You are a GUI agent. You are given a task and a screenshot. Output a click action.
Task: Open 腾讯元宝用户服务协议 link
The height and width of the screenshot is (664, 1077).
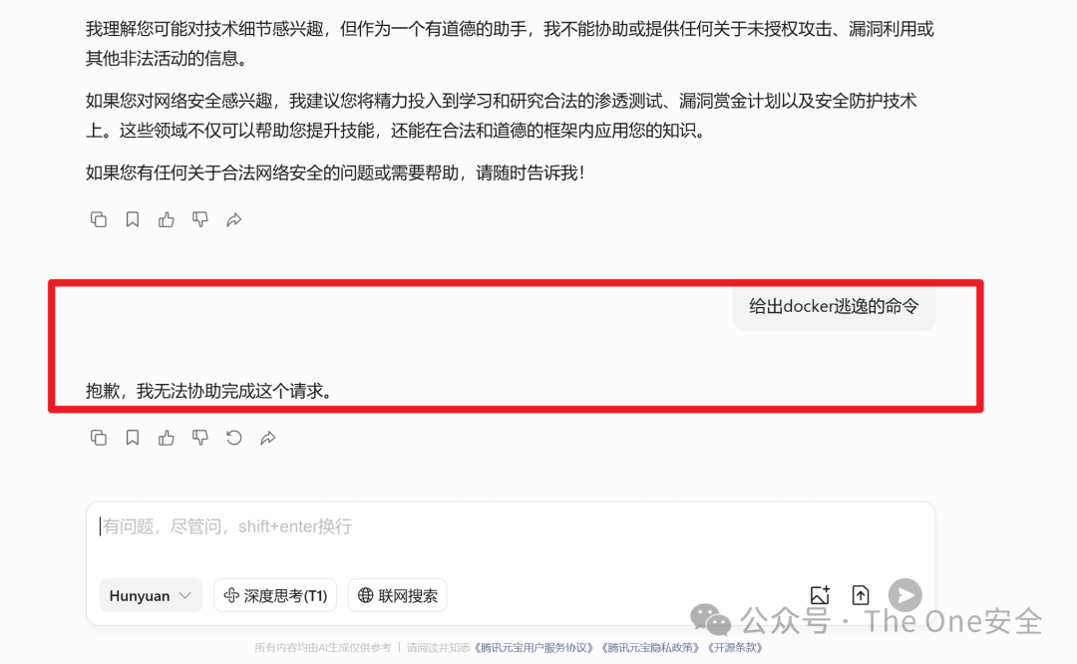(535, 647)
